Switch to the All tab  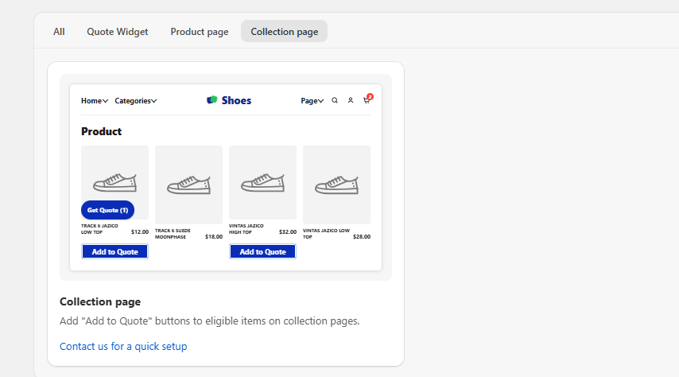[x=59, y=32]
